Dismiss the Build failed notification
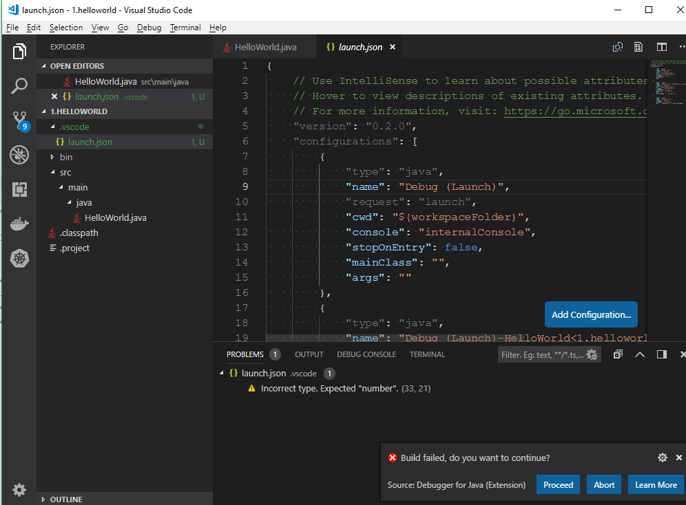The height and width of the screenshot is (505, 686). tap(679, 458)
